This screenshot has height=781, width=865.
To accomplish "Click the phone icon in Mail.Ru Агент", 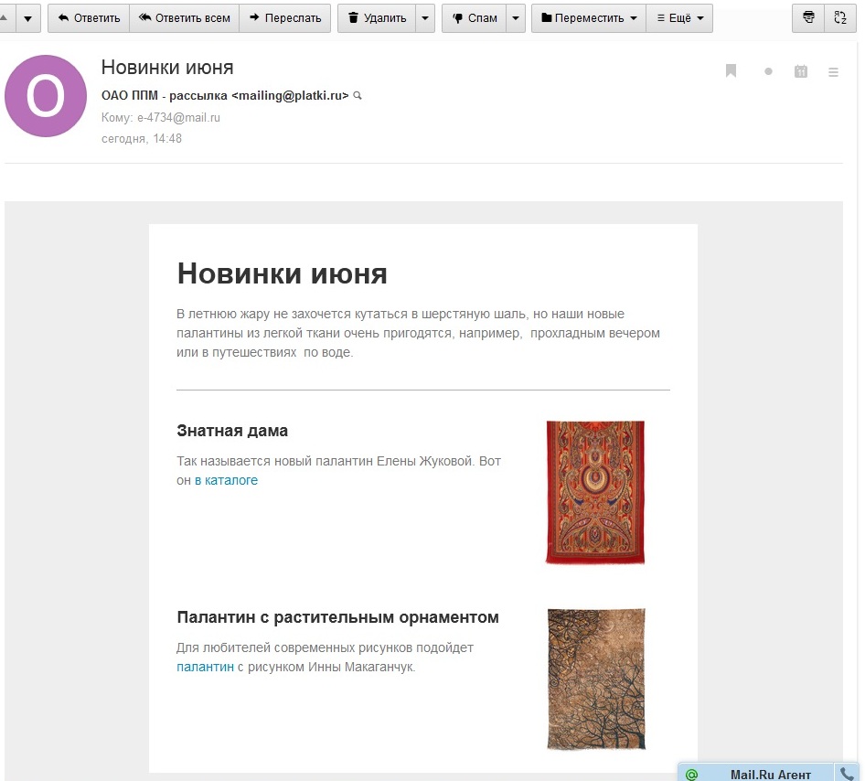I will tap(847, 774).
